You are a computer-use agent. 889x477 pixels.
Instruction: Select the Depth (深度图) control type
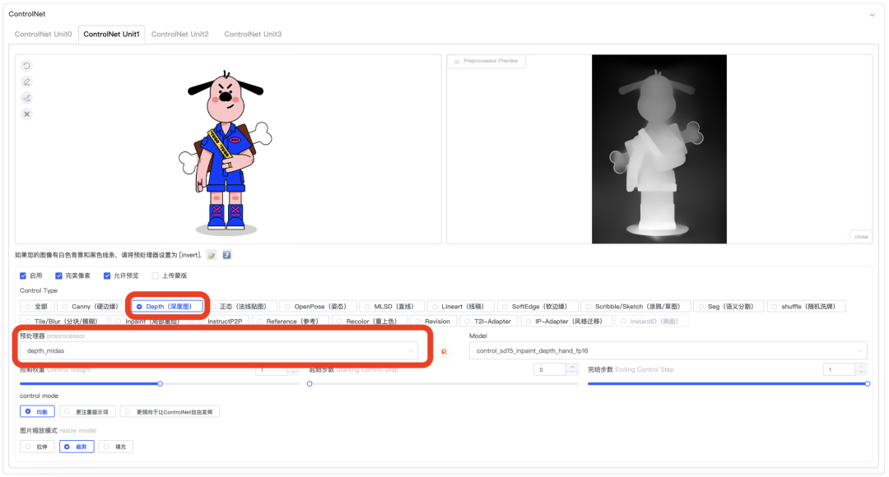point(167,307)
